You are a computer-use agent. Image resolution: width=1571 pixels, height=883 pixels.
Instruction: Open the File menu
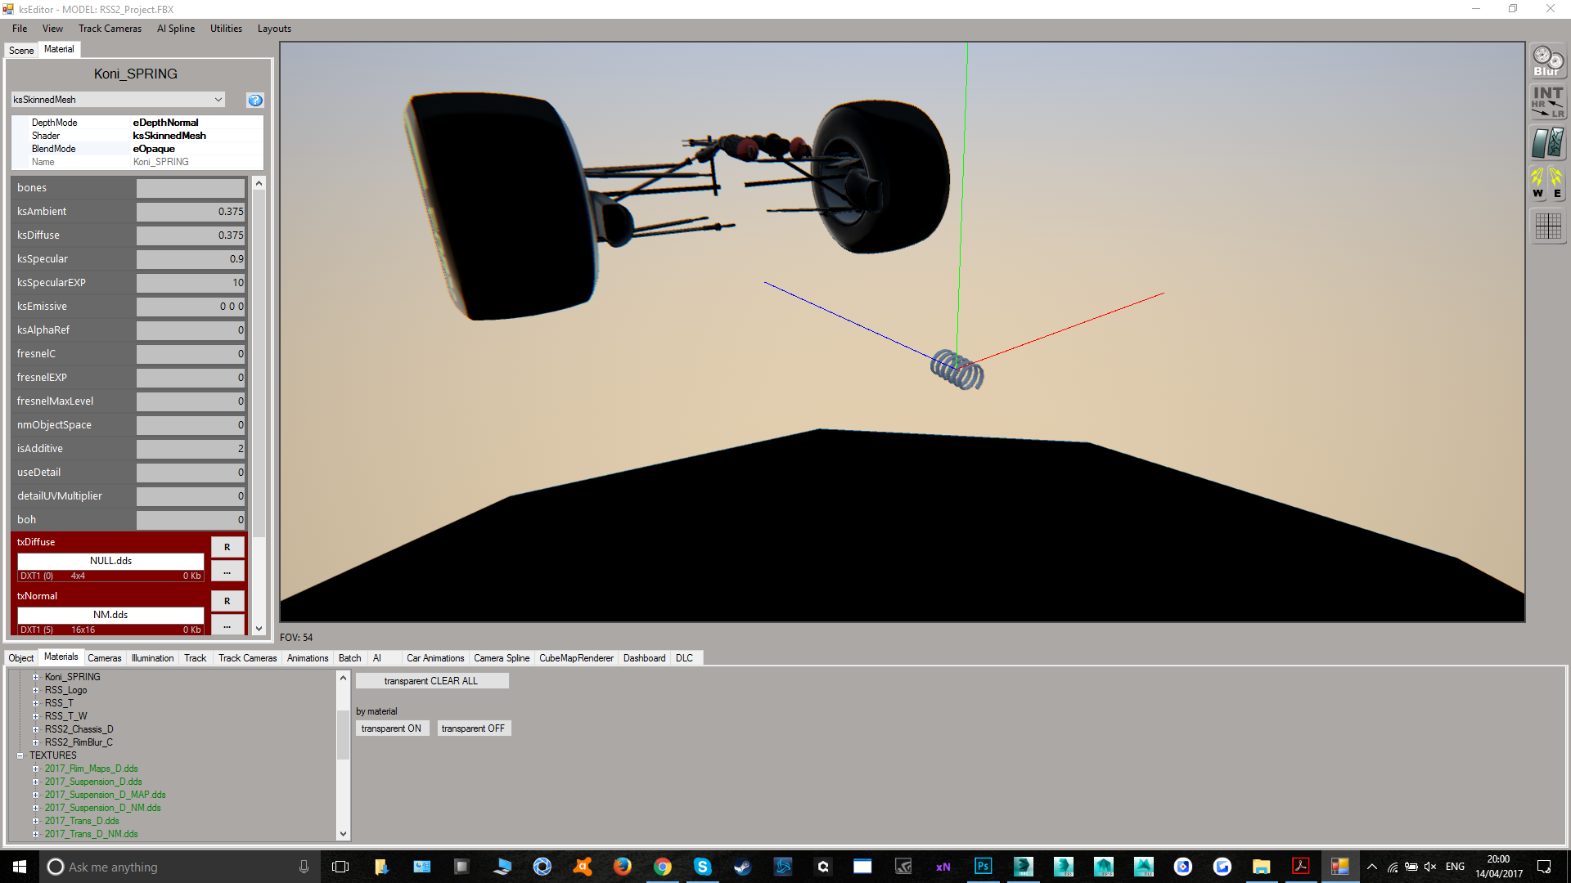pos(20,29)
